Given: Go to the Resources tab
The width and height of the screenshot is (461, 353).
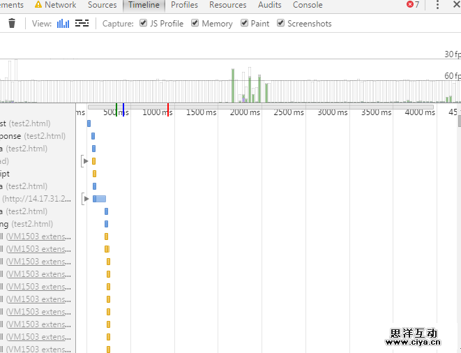Looking at the screenshot, I should (x=227, y=5).
